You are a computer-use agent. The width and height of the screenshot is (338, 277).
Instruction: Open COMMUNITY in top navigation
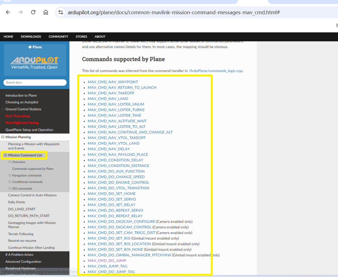pos(58,36)
